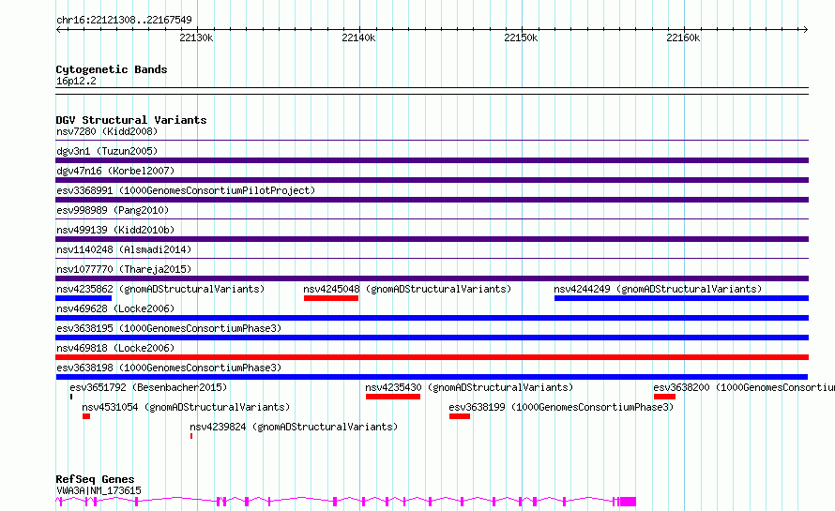Click the ruler's left arrowhead

coord(59,29)
